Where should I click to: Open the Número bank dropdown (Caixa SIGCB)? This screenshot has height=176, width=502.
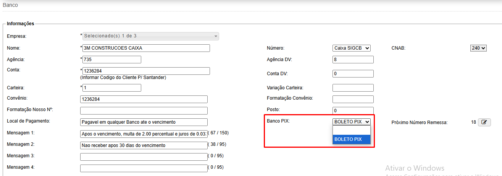click(x=351, y=48)
